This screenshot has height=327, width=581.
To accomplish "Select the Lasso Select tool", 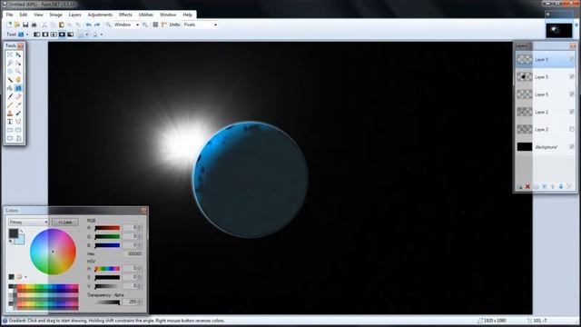I will click(10, 63).
